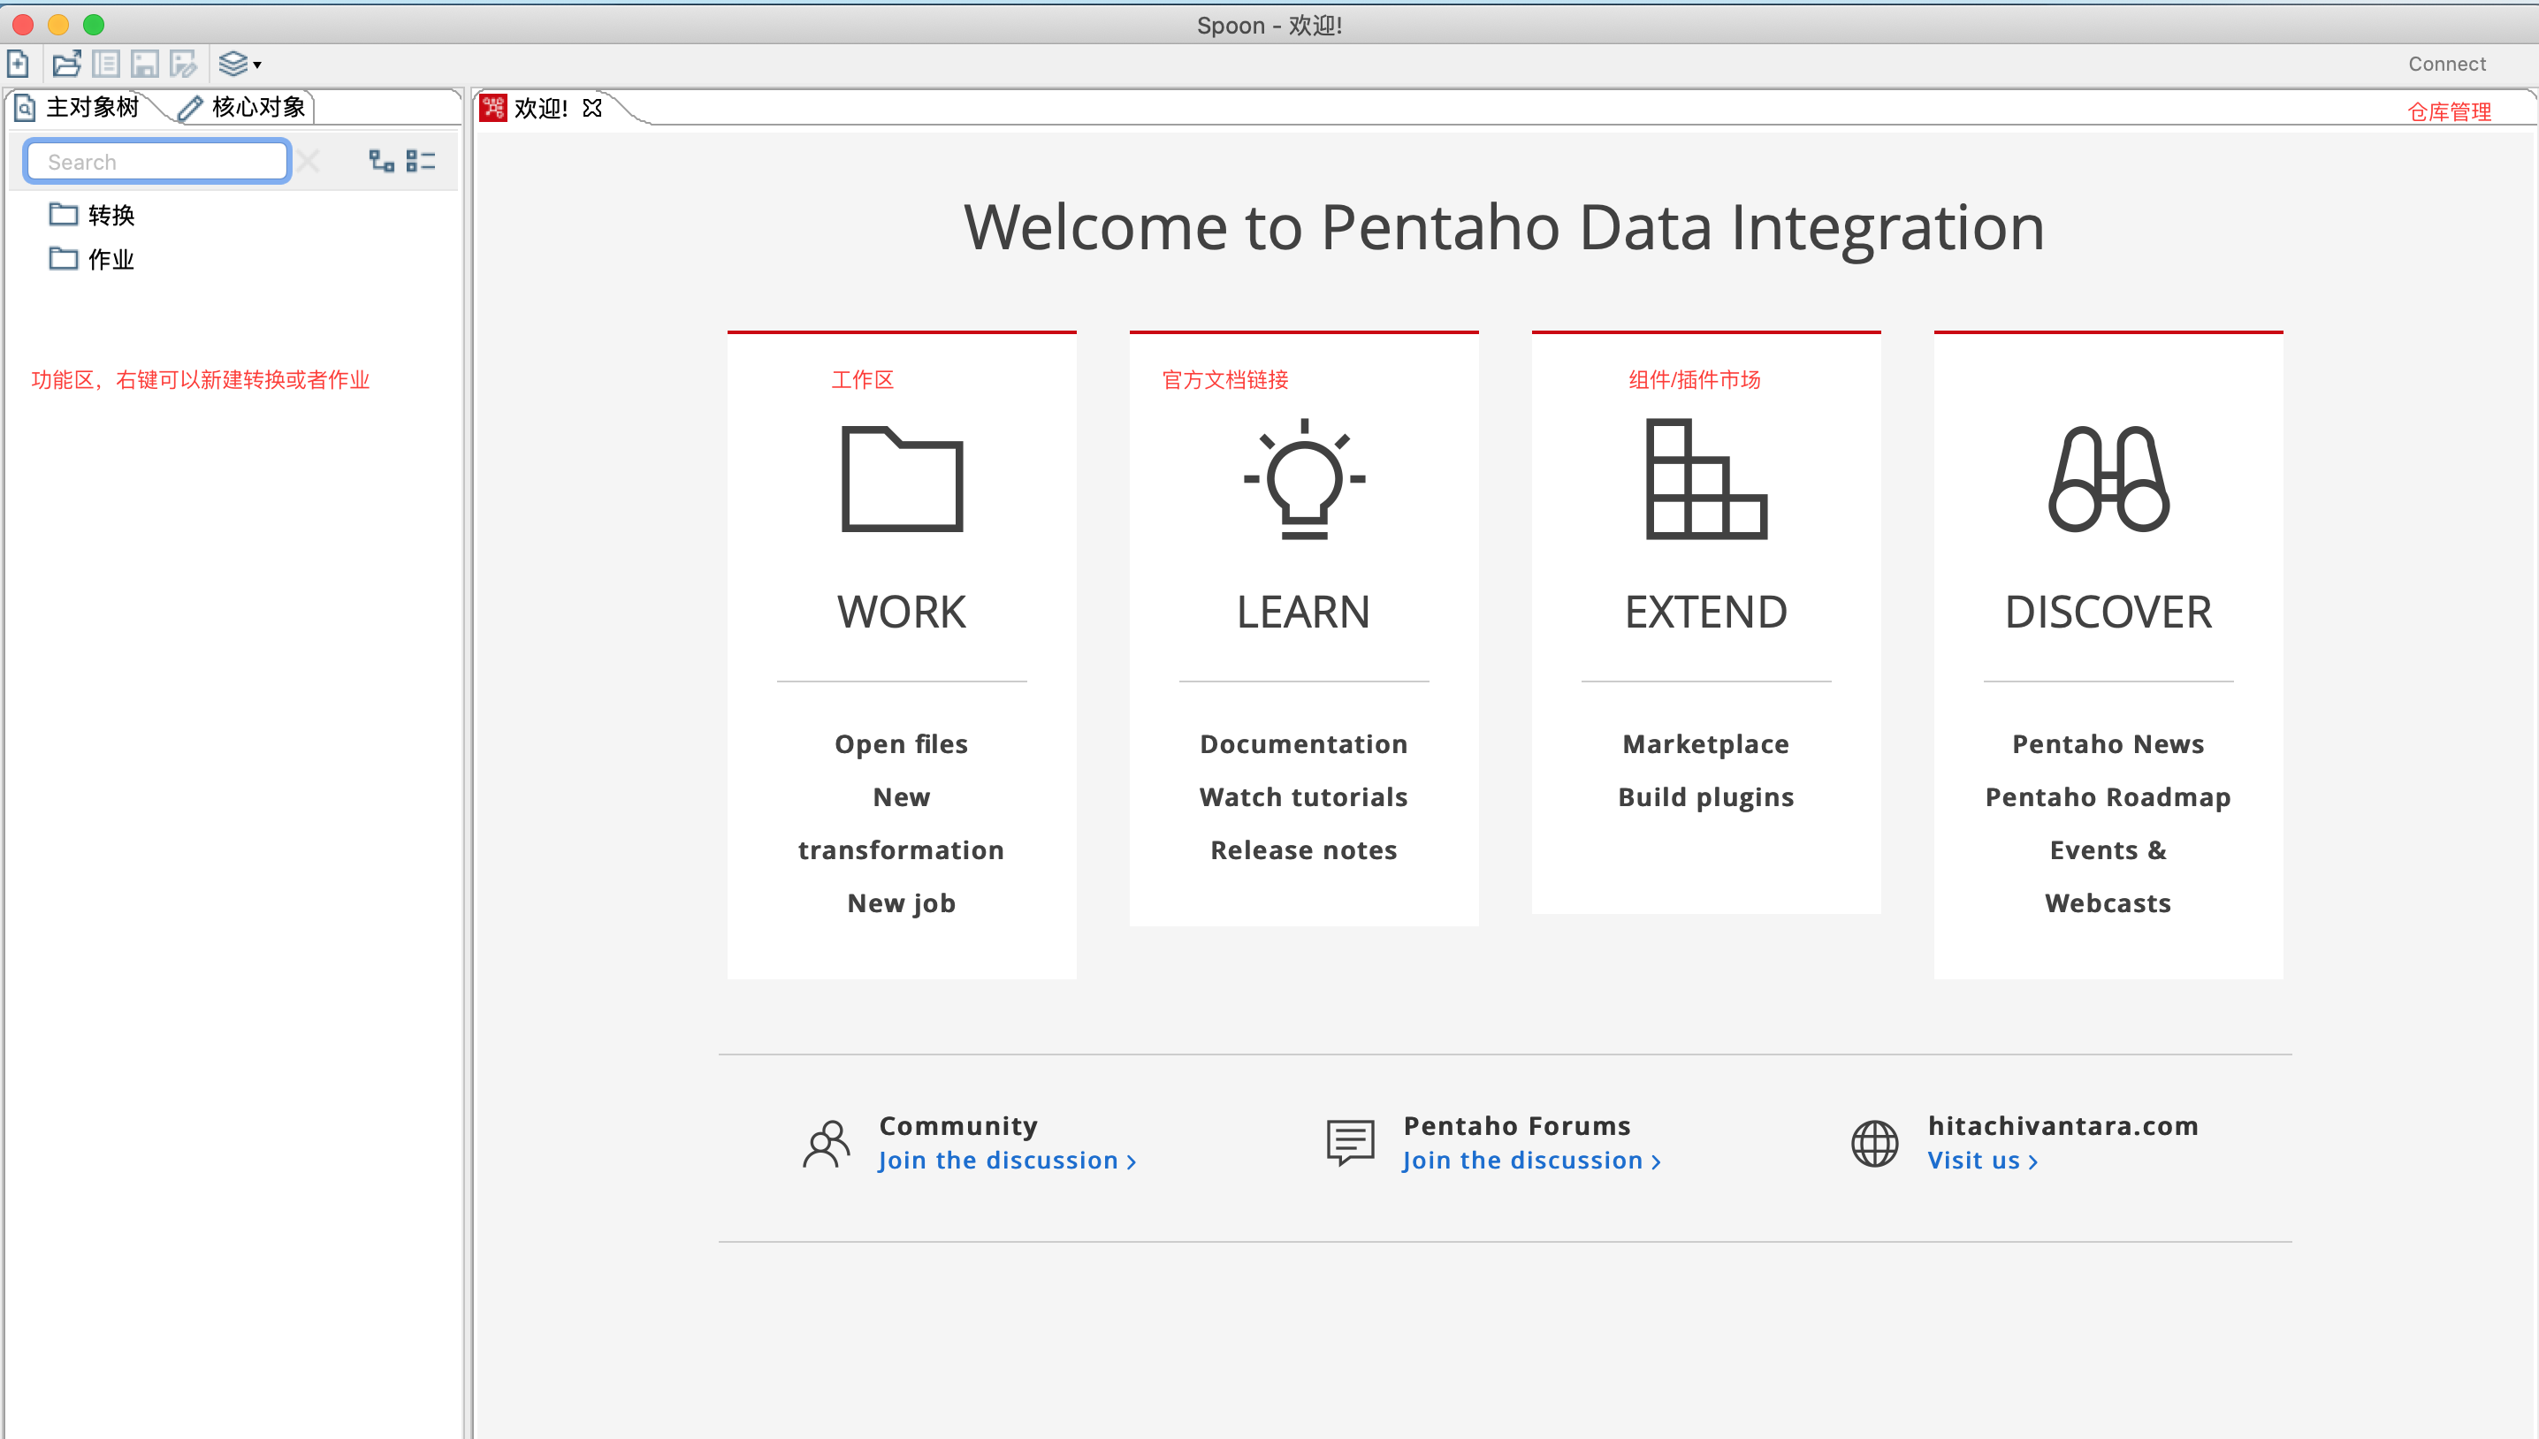Close the 欢迎! welcome tab
The height and width of the screenshot is (1439, 2539).
coord(592,108)
